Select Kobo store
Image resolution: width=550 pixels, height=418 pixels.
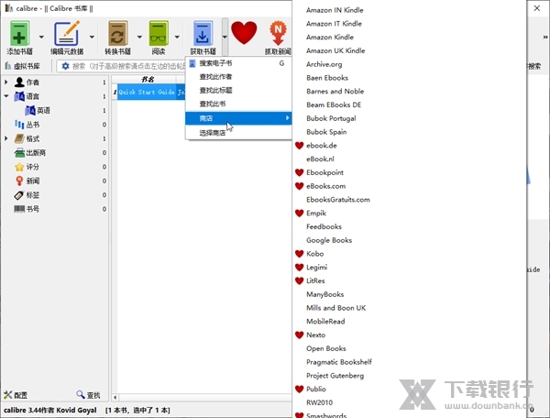coord(309,254)
